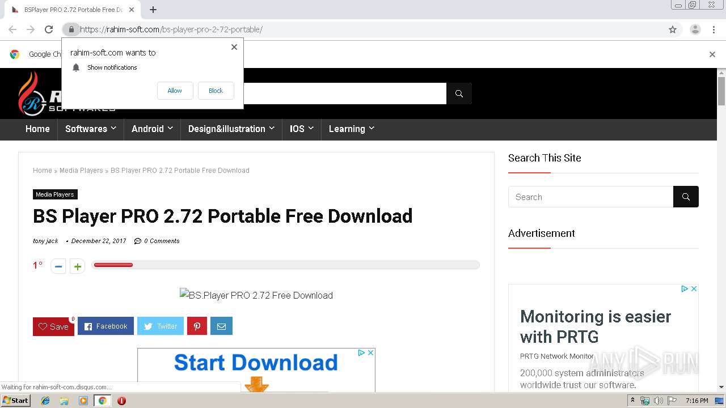The width and height of the screenshot is (726, 408).
Task: Show hidden system tray icons
Action: click(633, 401)
